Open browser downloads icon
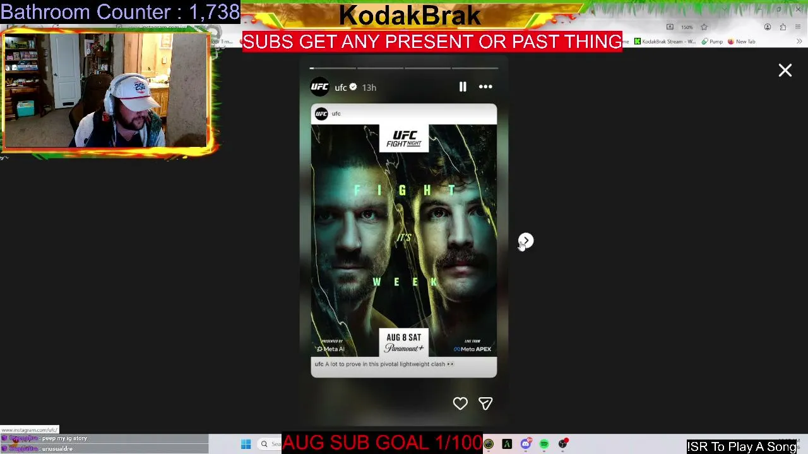The width and height of the screenshot is (808, 454). [x=670, y=27]
